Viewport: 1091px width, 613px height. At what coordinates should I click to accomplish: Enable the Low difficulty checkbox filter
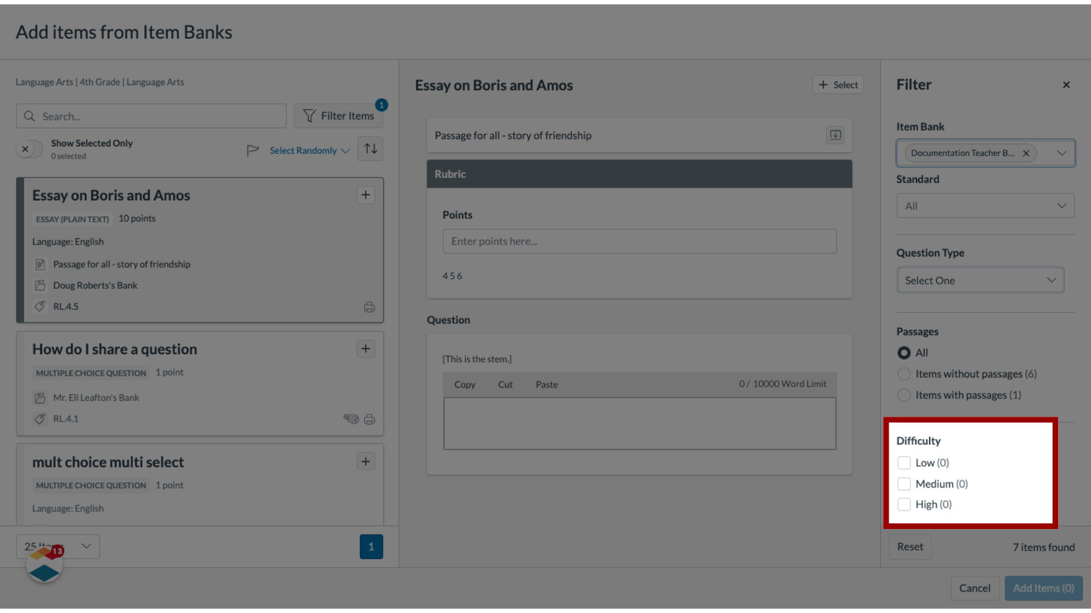tap(903, 463)
